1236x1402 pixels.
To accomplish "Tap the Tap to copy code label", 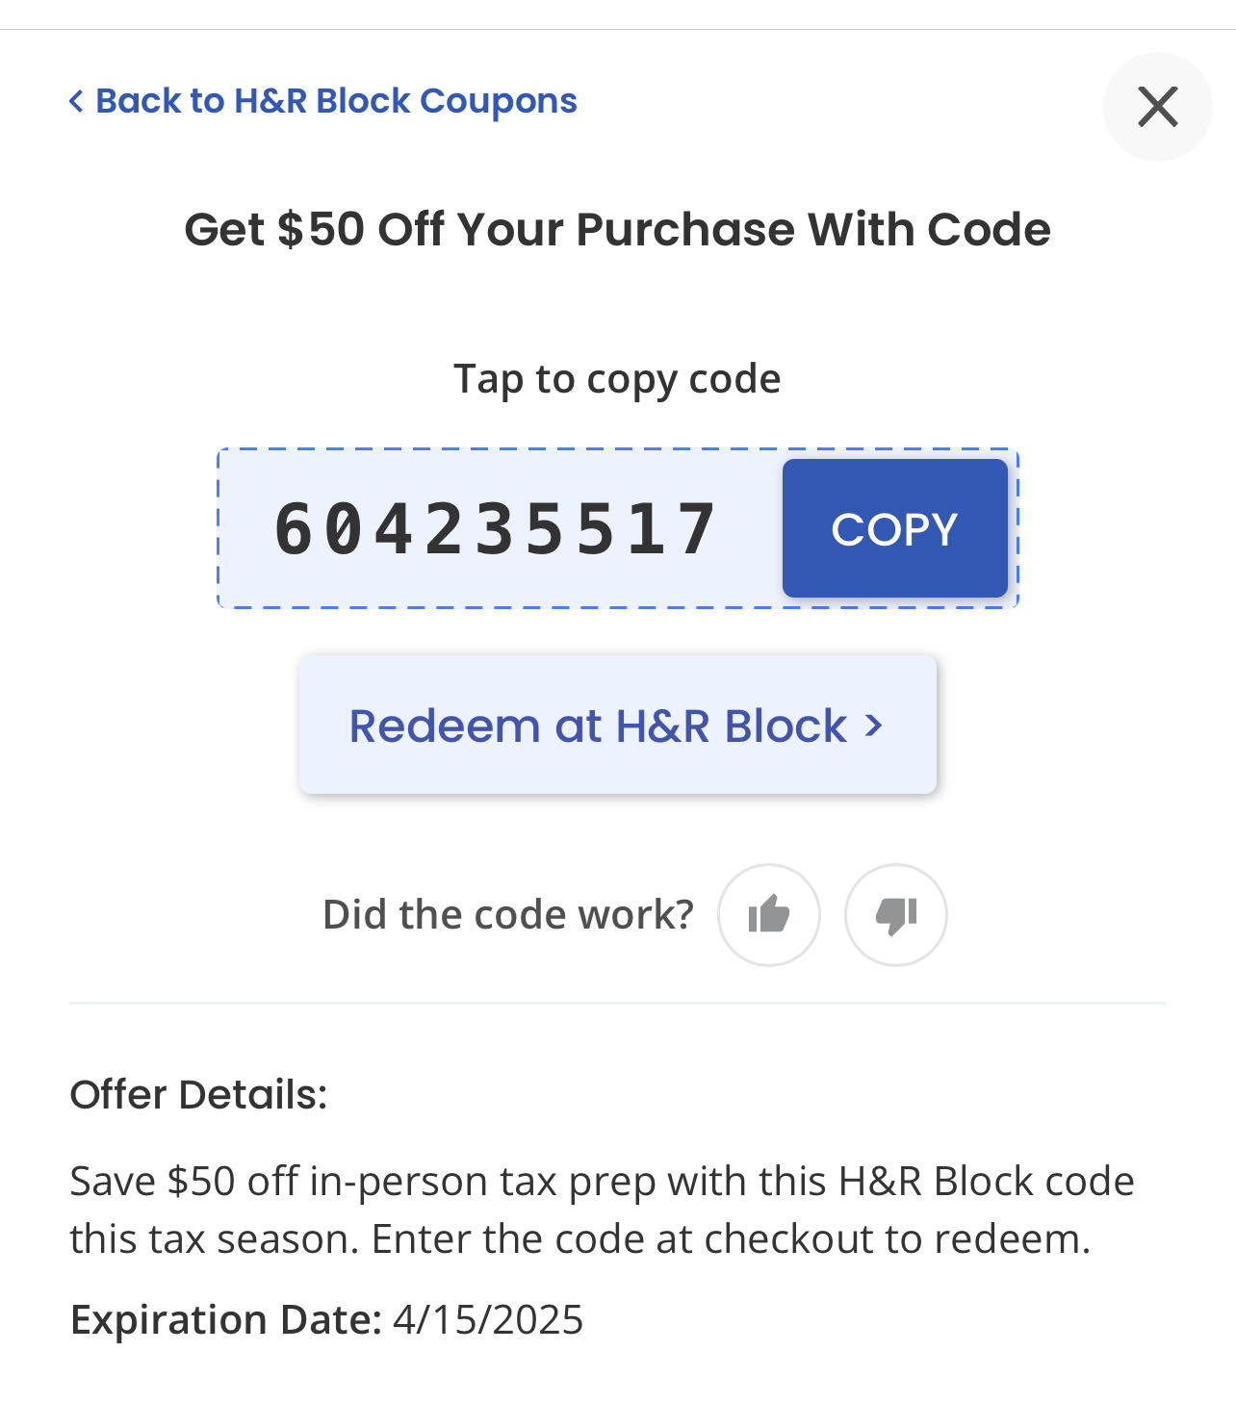I will (x=617, y=379).
